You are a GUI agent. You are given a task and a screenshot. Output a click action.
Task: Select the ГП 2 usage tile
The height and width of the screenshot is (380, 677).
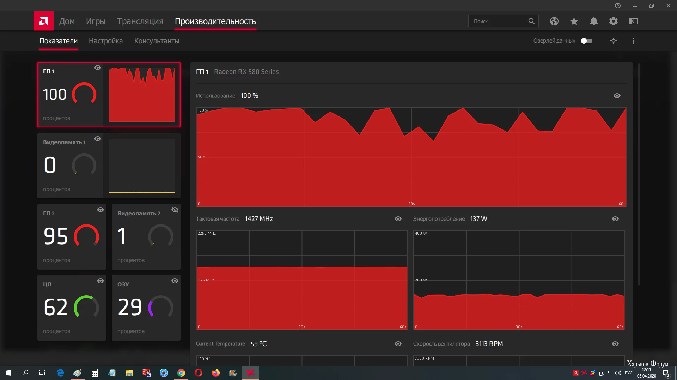pyautogui.click(x=72, y=236)
